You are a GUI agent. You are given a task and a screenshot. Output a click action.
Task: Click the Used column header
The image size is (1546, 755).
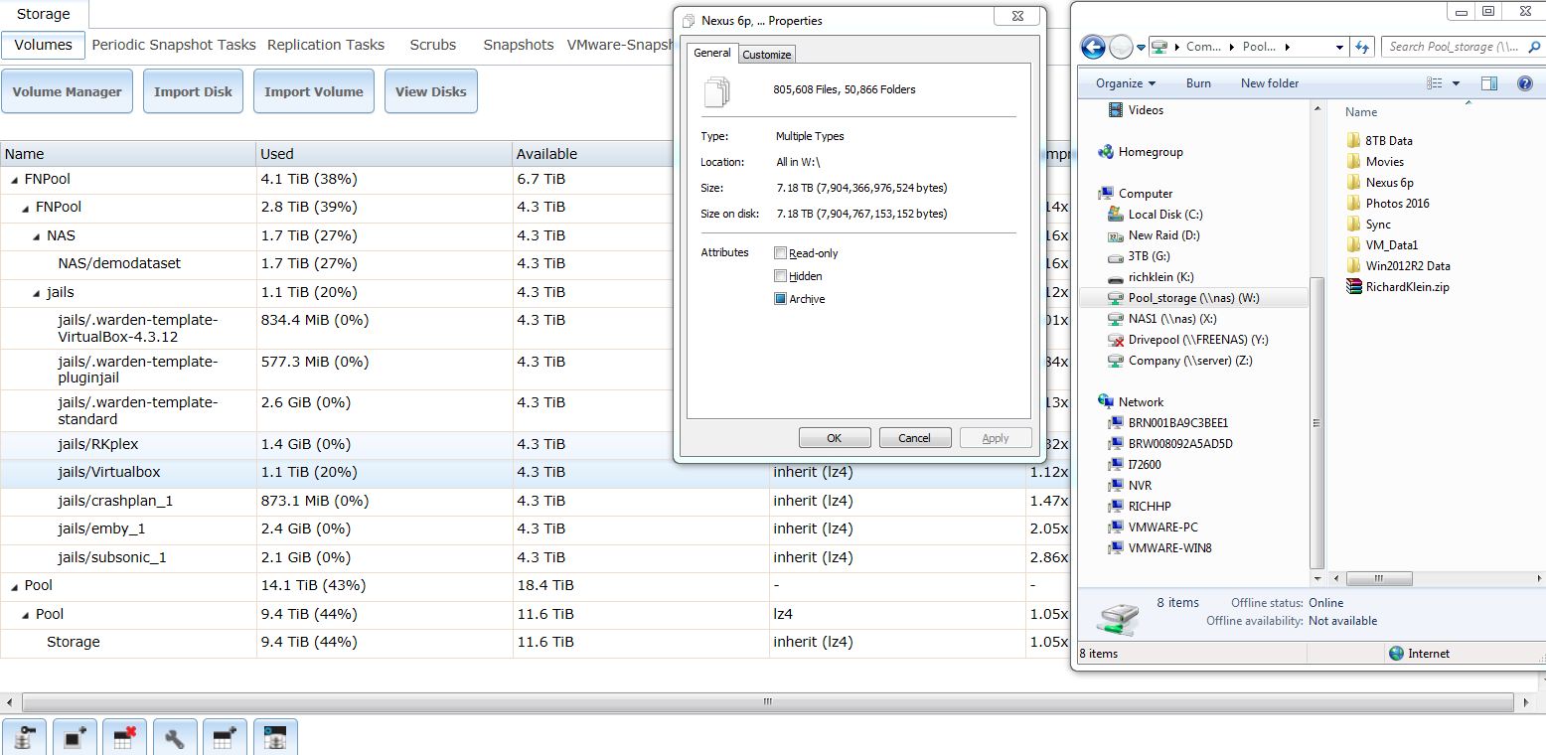click(384, 154)
